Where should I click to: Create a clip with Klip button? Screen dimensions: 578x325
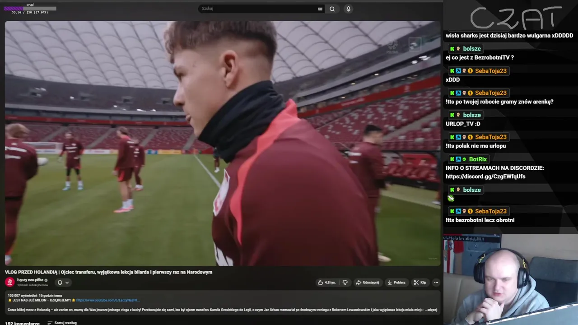tap(420, 283)
